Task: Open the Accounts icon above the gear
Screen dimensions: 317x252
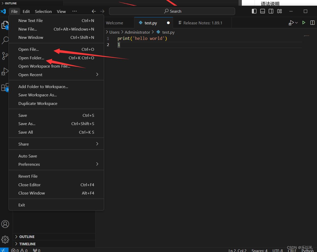Action: (x=5, y=224)
